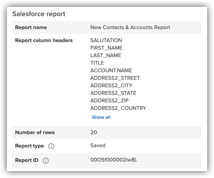Image resolution: width=214 pixels, height=178 pixels.
Task: Click the FIRST_NAME column header
Action: tap(106, 48)
